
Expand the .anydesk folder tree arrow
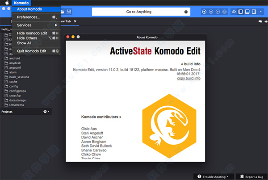(3, 63)
